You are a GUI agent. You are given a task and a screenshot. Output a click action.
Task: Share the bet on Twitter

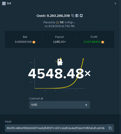[81, 16]
